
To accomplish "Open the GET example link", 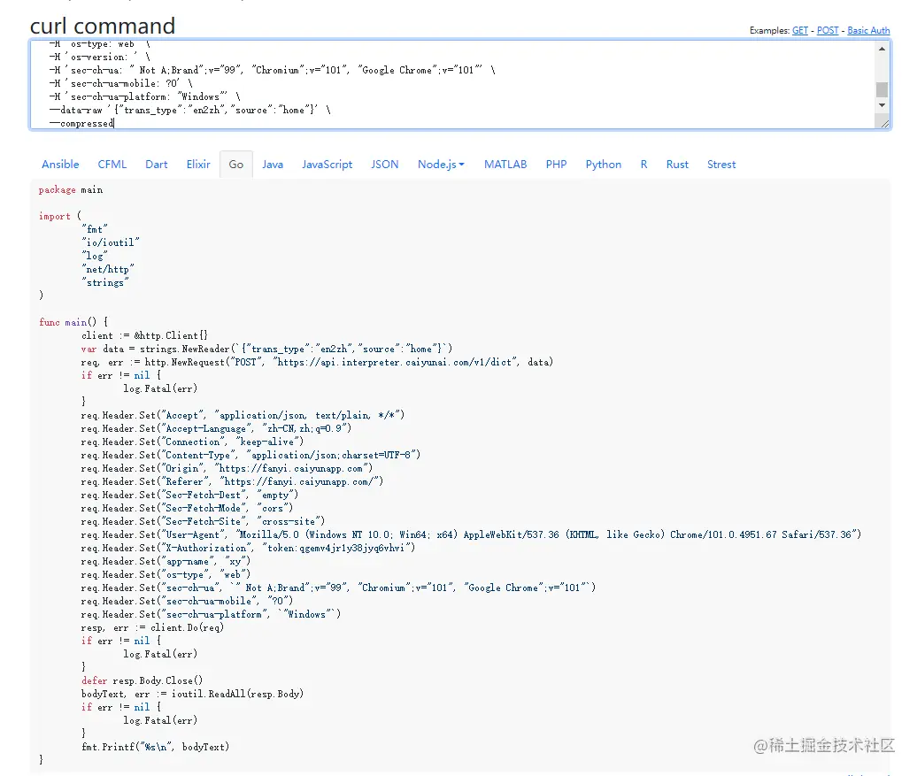I will pyautogui.click(x=799, y=30).
